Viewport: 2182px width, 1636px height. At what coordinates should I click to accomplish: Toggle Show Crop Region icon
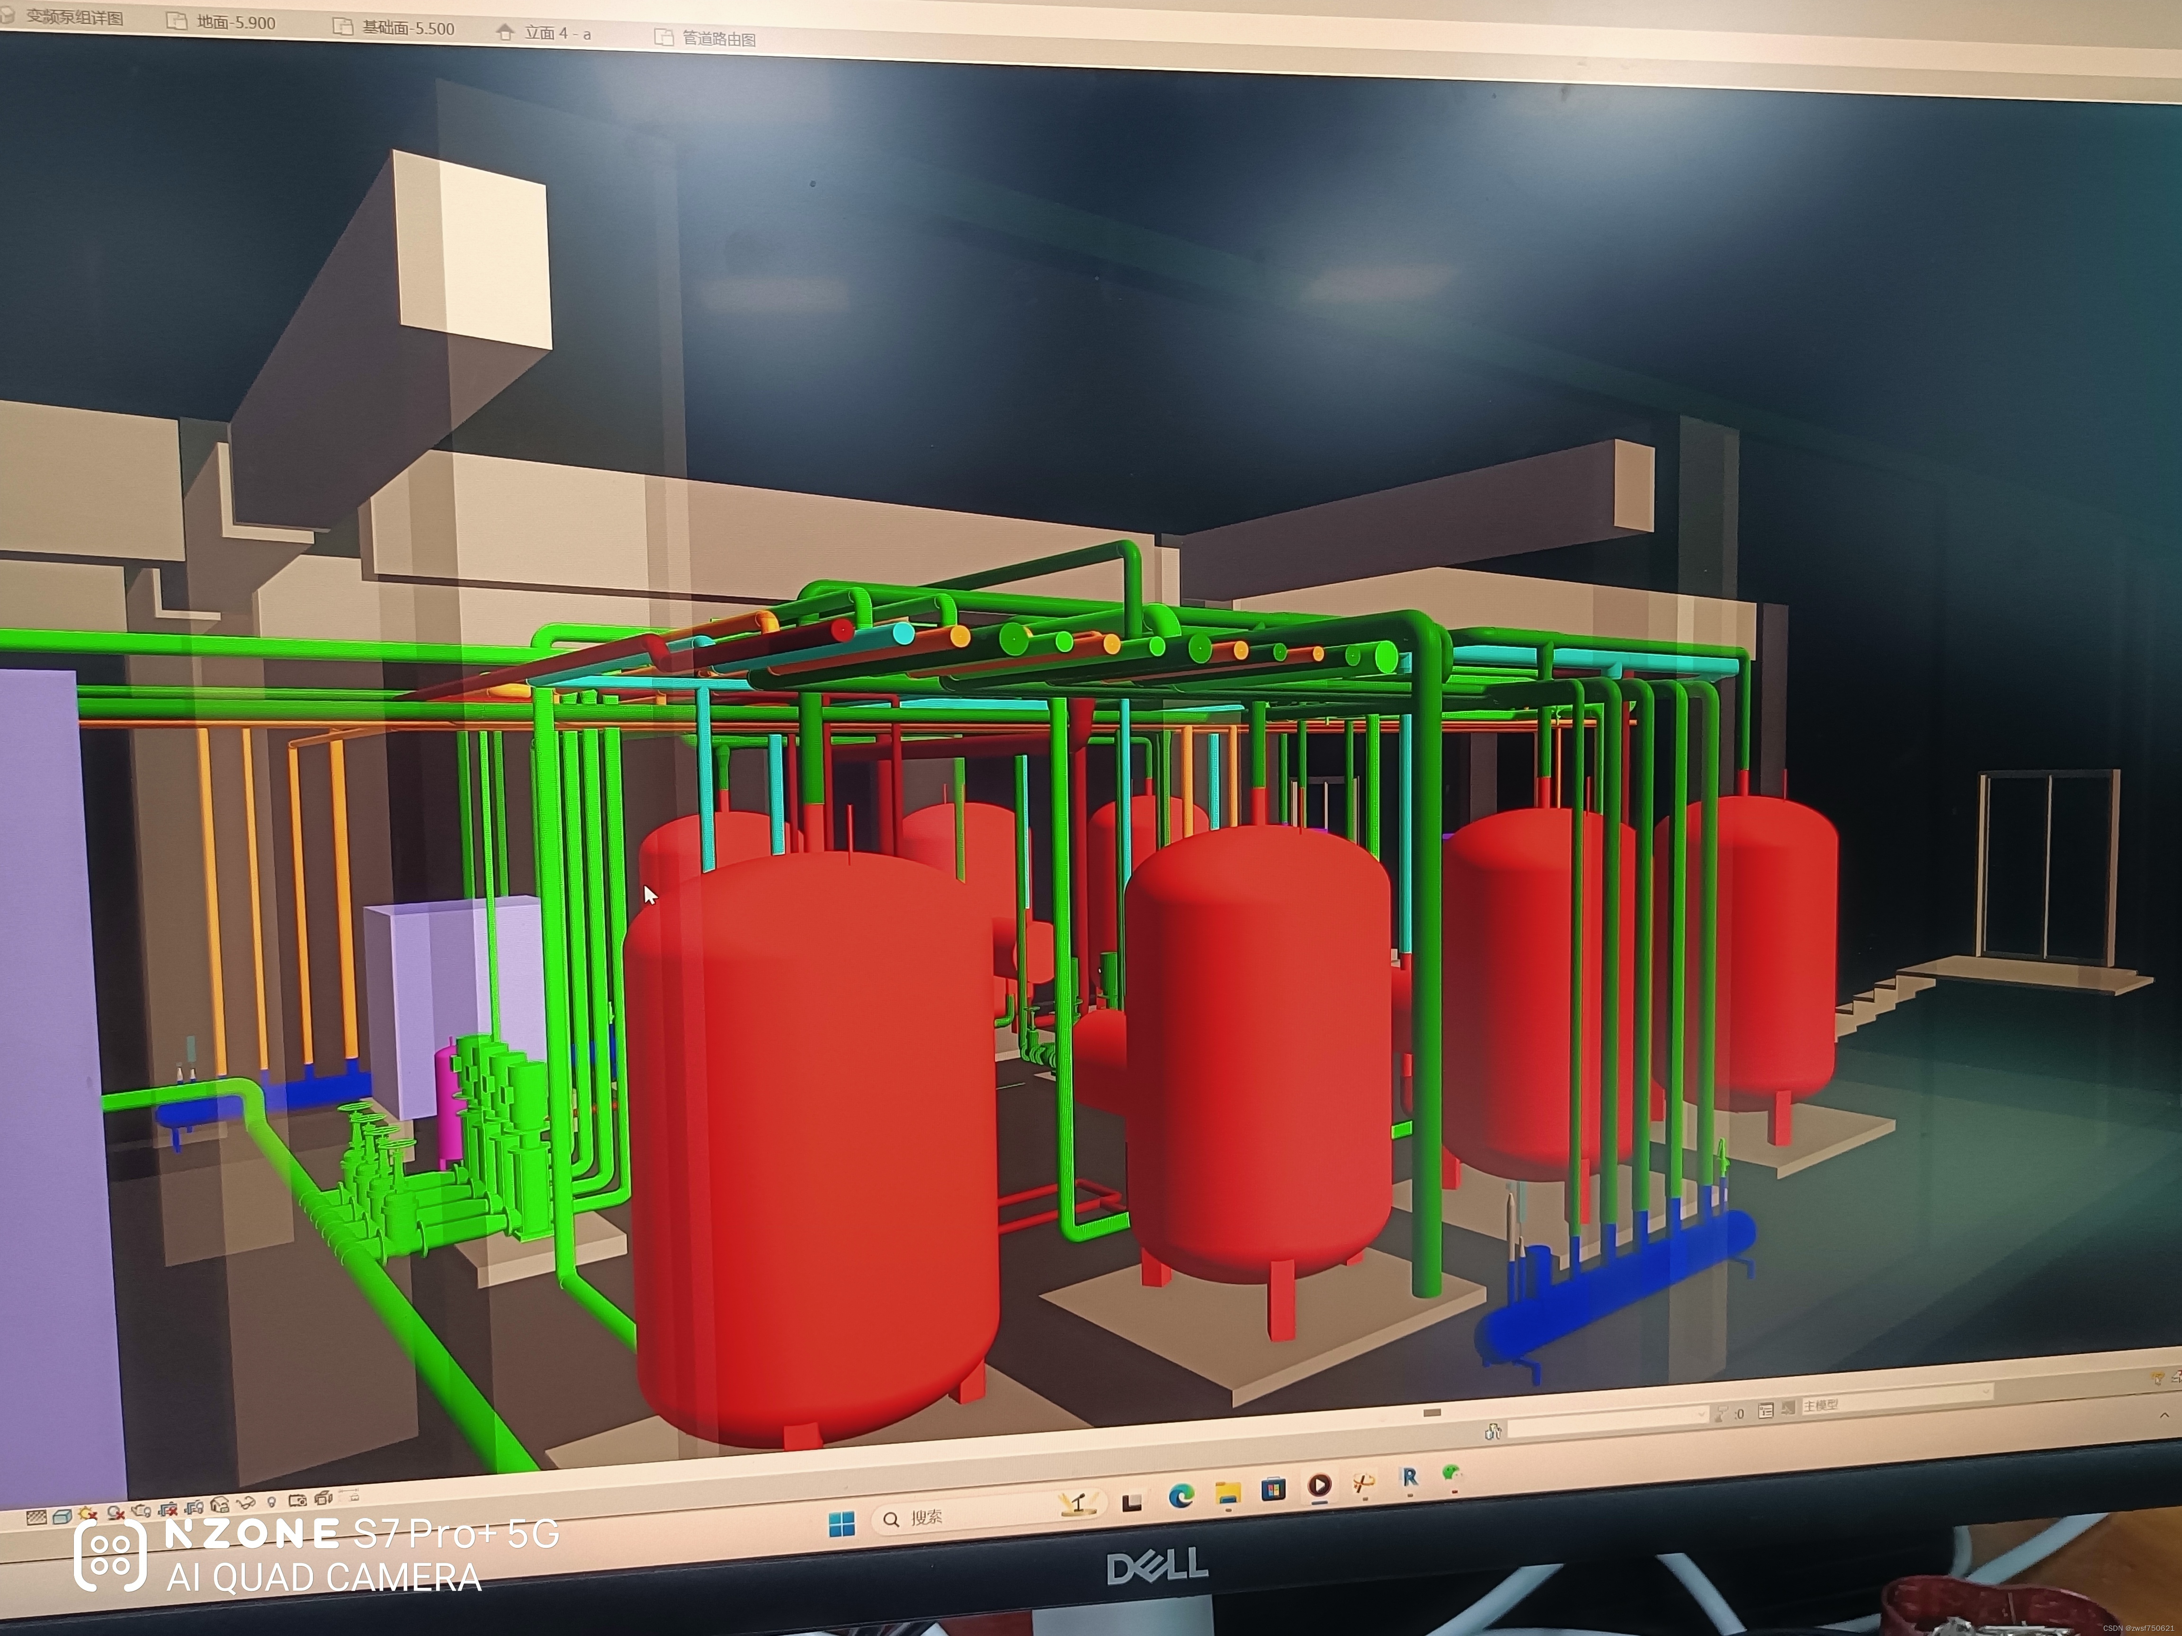tap(193, 1509)
